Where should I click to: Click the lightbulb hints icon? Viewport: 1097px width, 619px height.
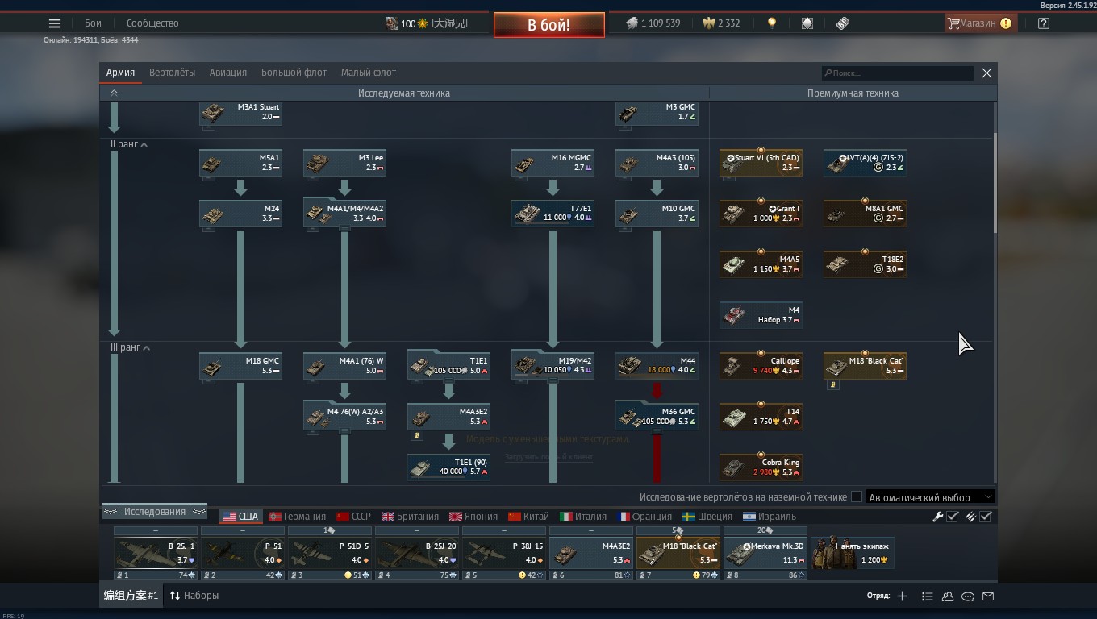(772, 23)
